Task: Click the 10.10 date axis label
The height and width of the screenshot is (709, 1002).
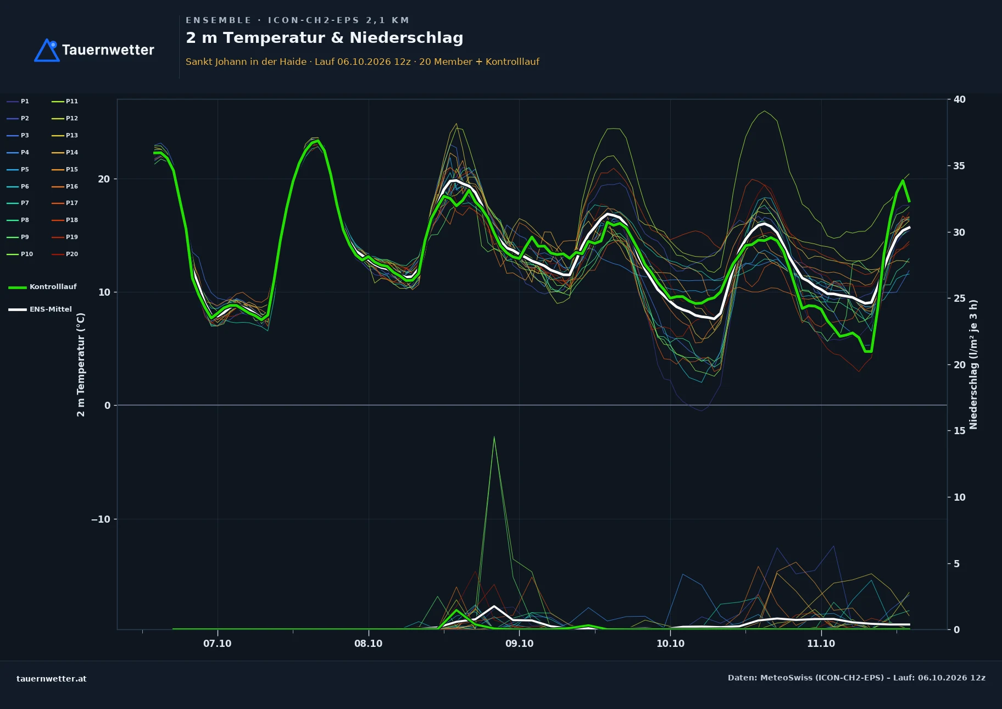Action: 671,644
